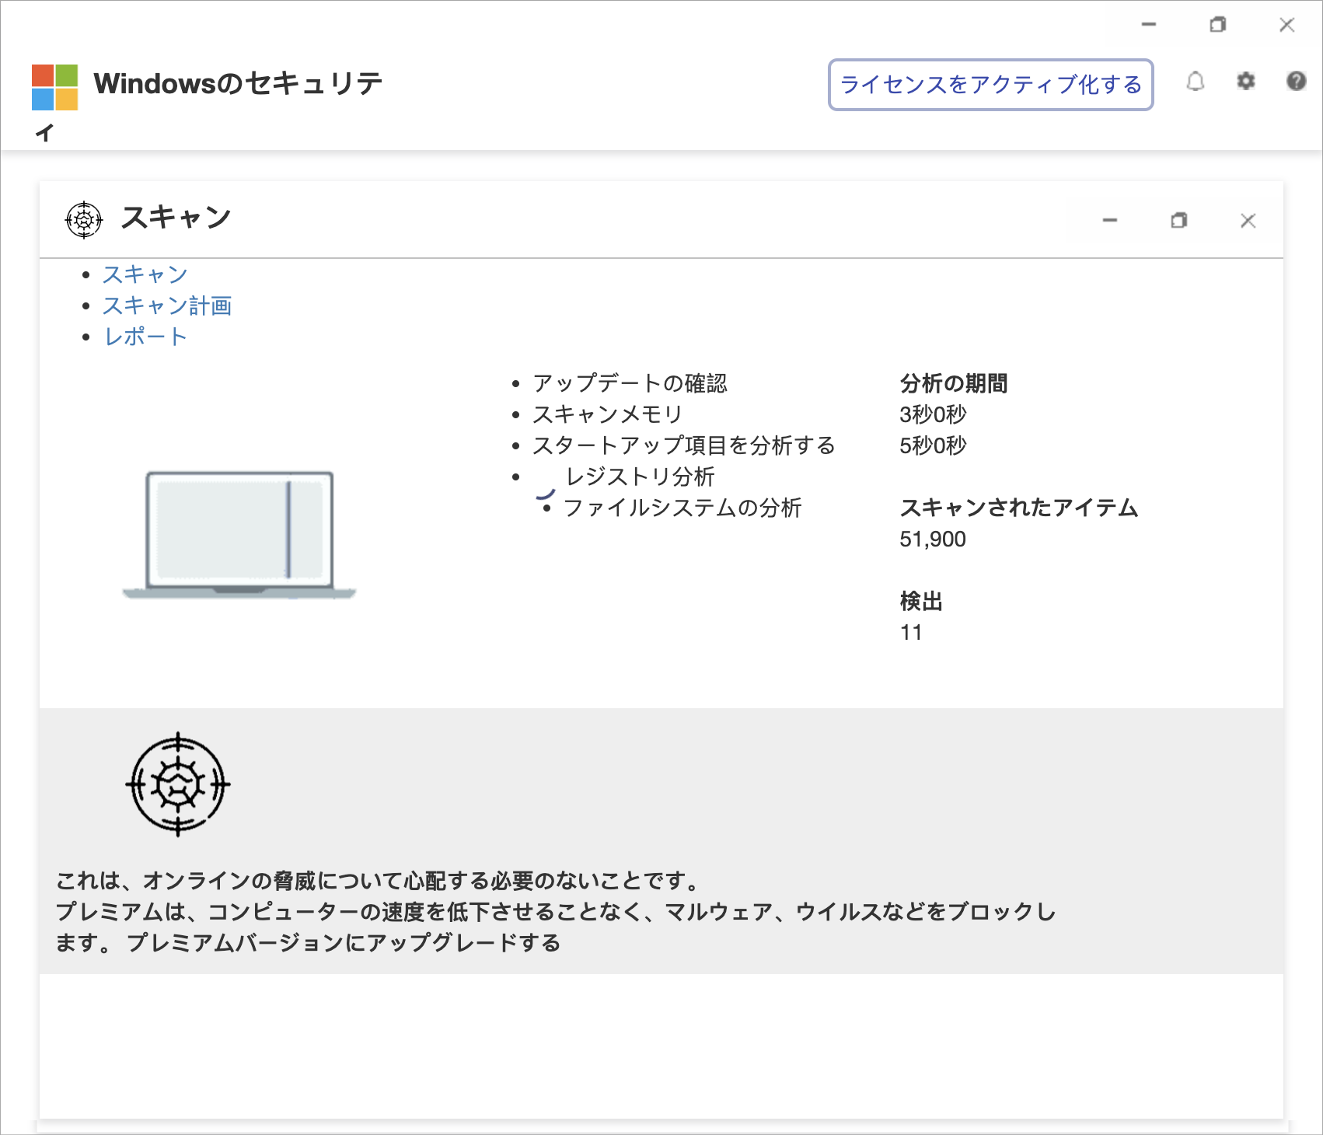The image size is (1323, 1135).
Task: Click the Microsoft logo icon
Action: [54, 87]
